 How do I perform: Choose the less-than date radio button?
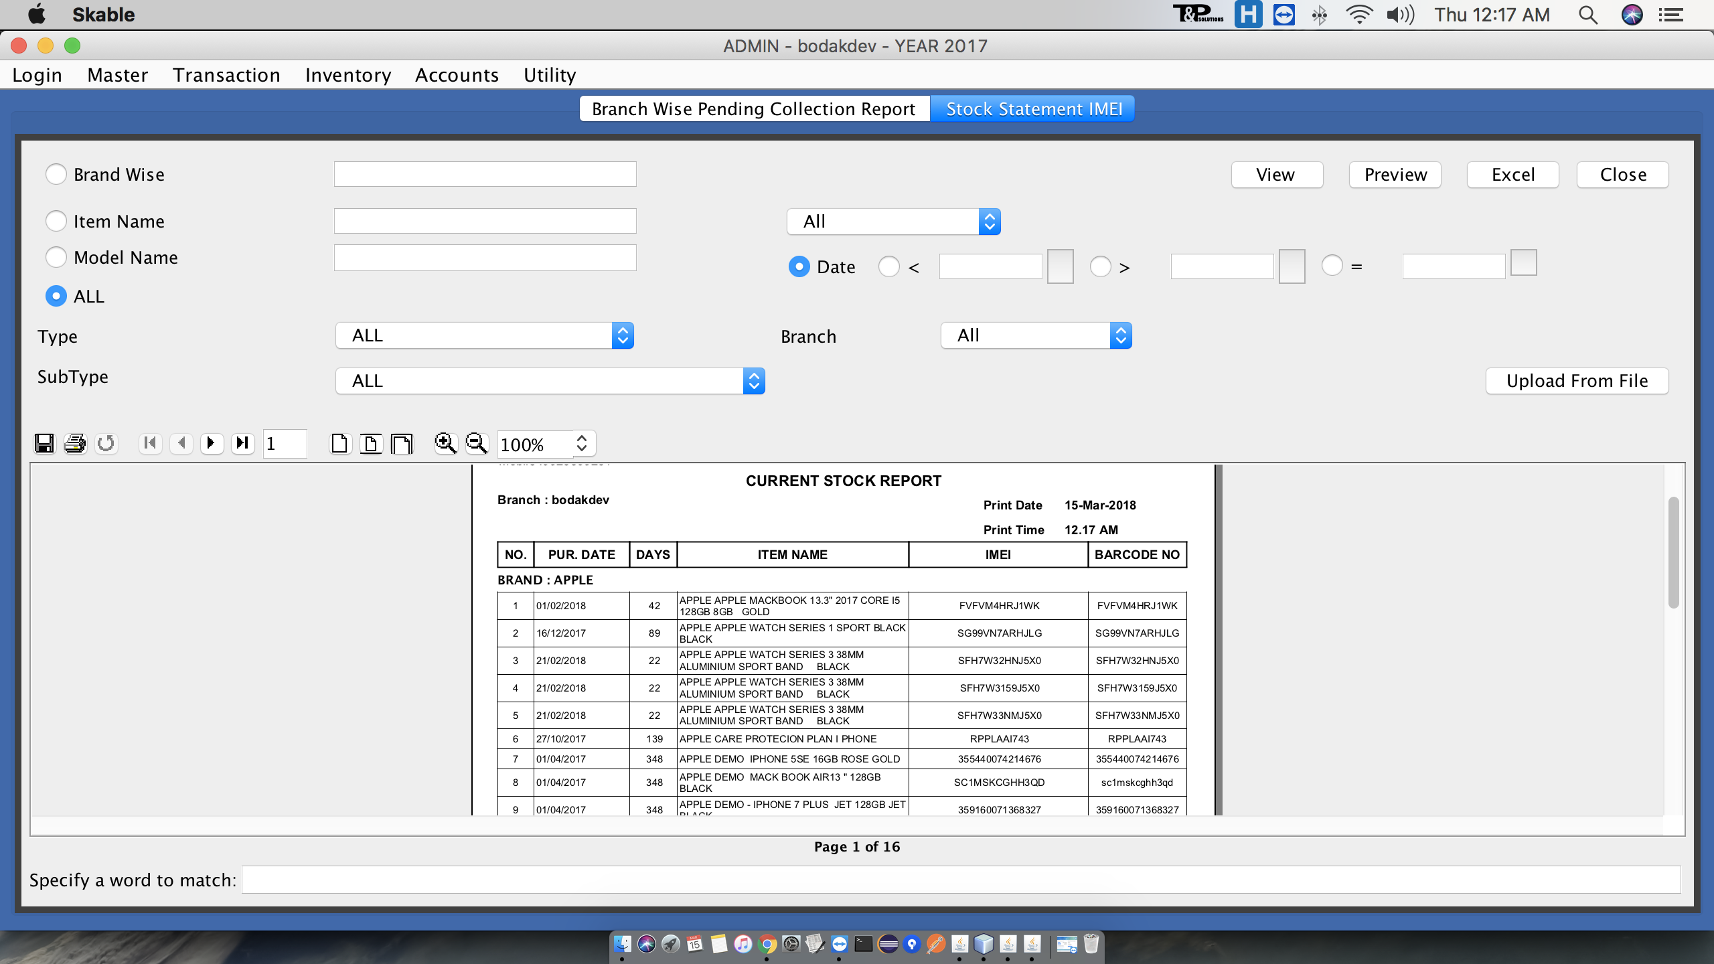tap(889, 266)
